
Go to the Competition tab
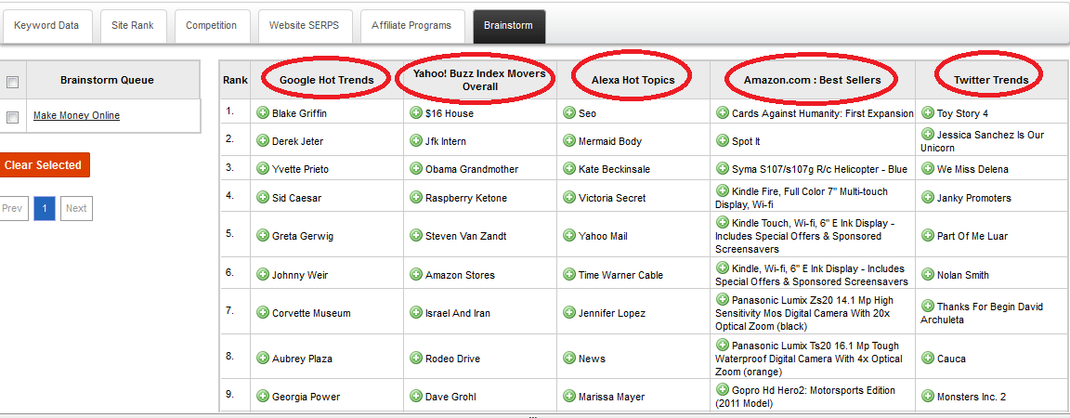(x=211, y=25)
